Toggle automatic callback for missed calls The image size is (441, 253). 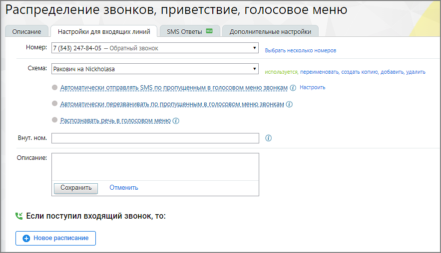(55, 104)
